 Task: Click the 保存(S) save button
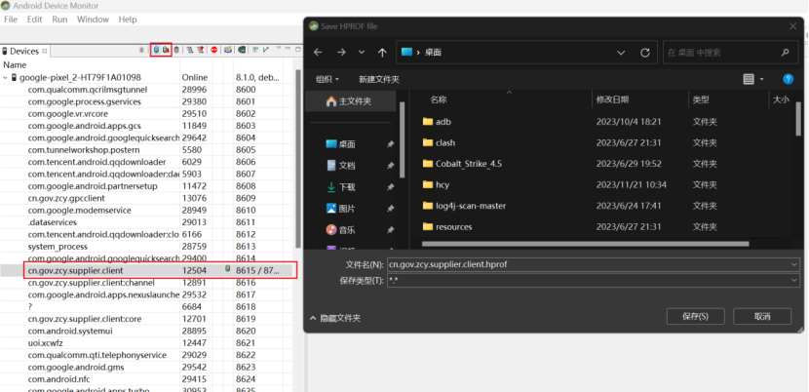[695, 316]
